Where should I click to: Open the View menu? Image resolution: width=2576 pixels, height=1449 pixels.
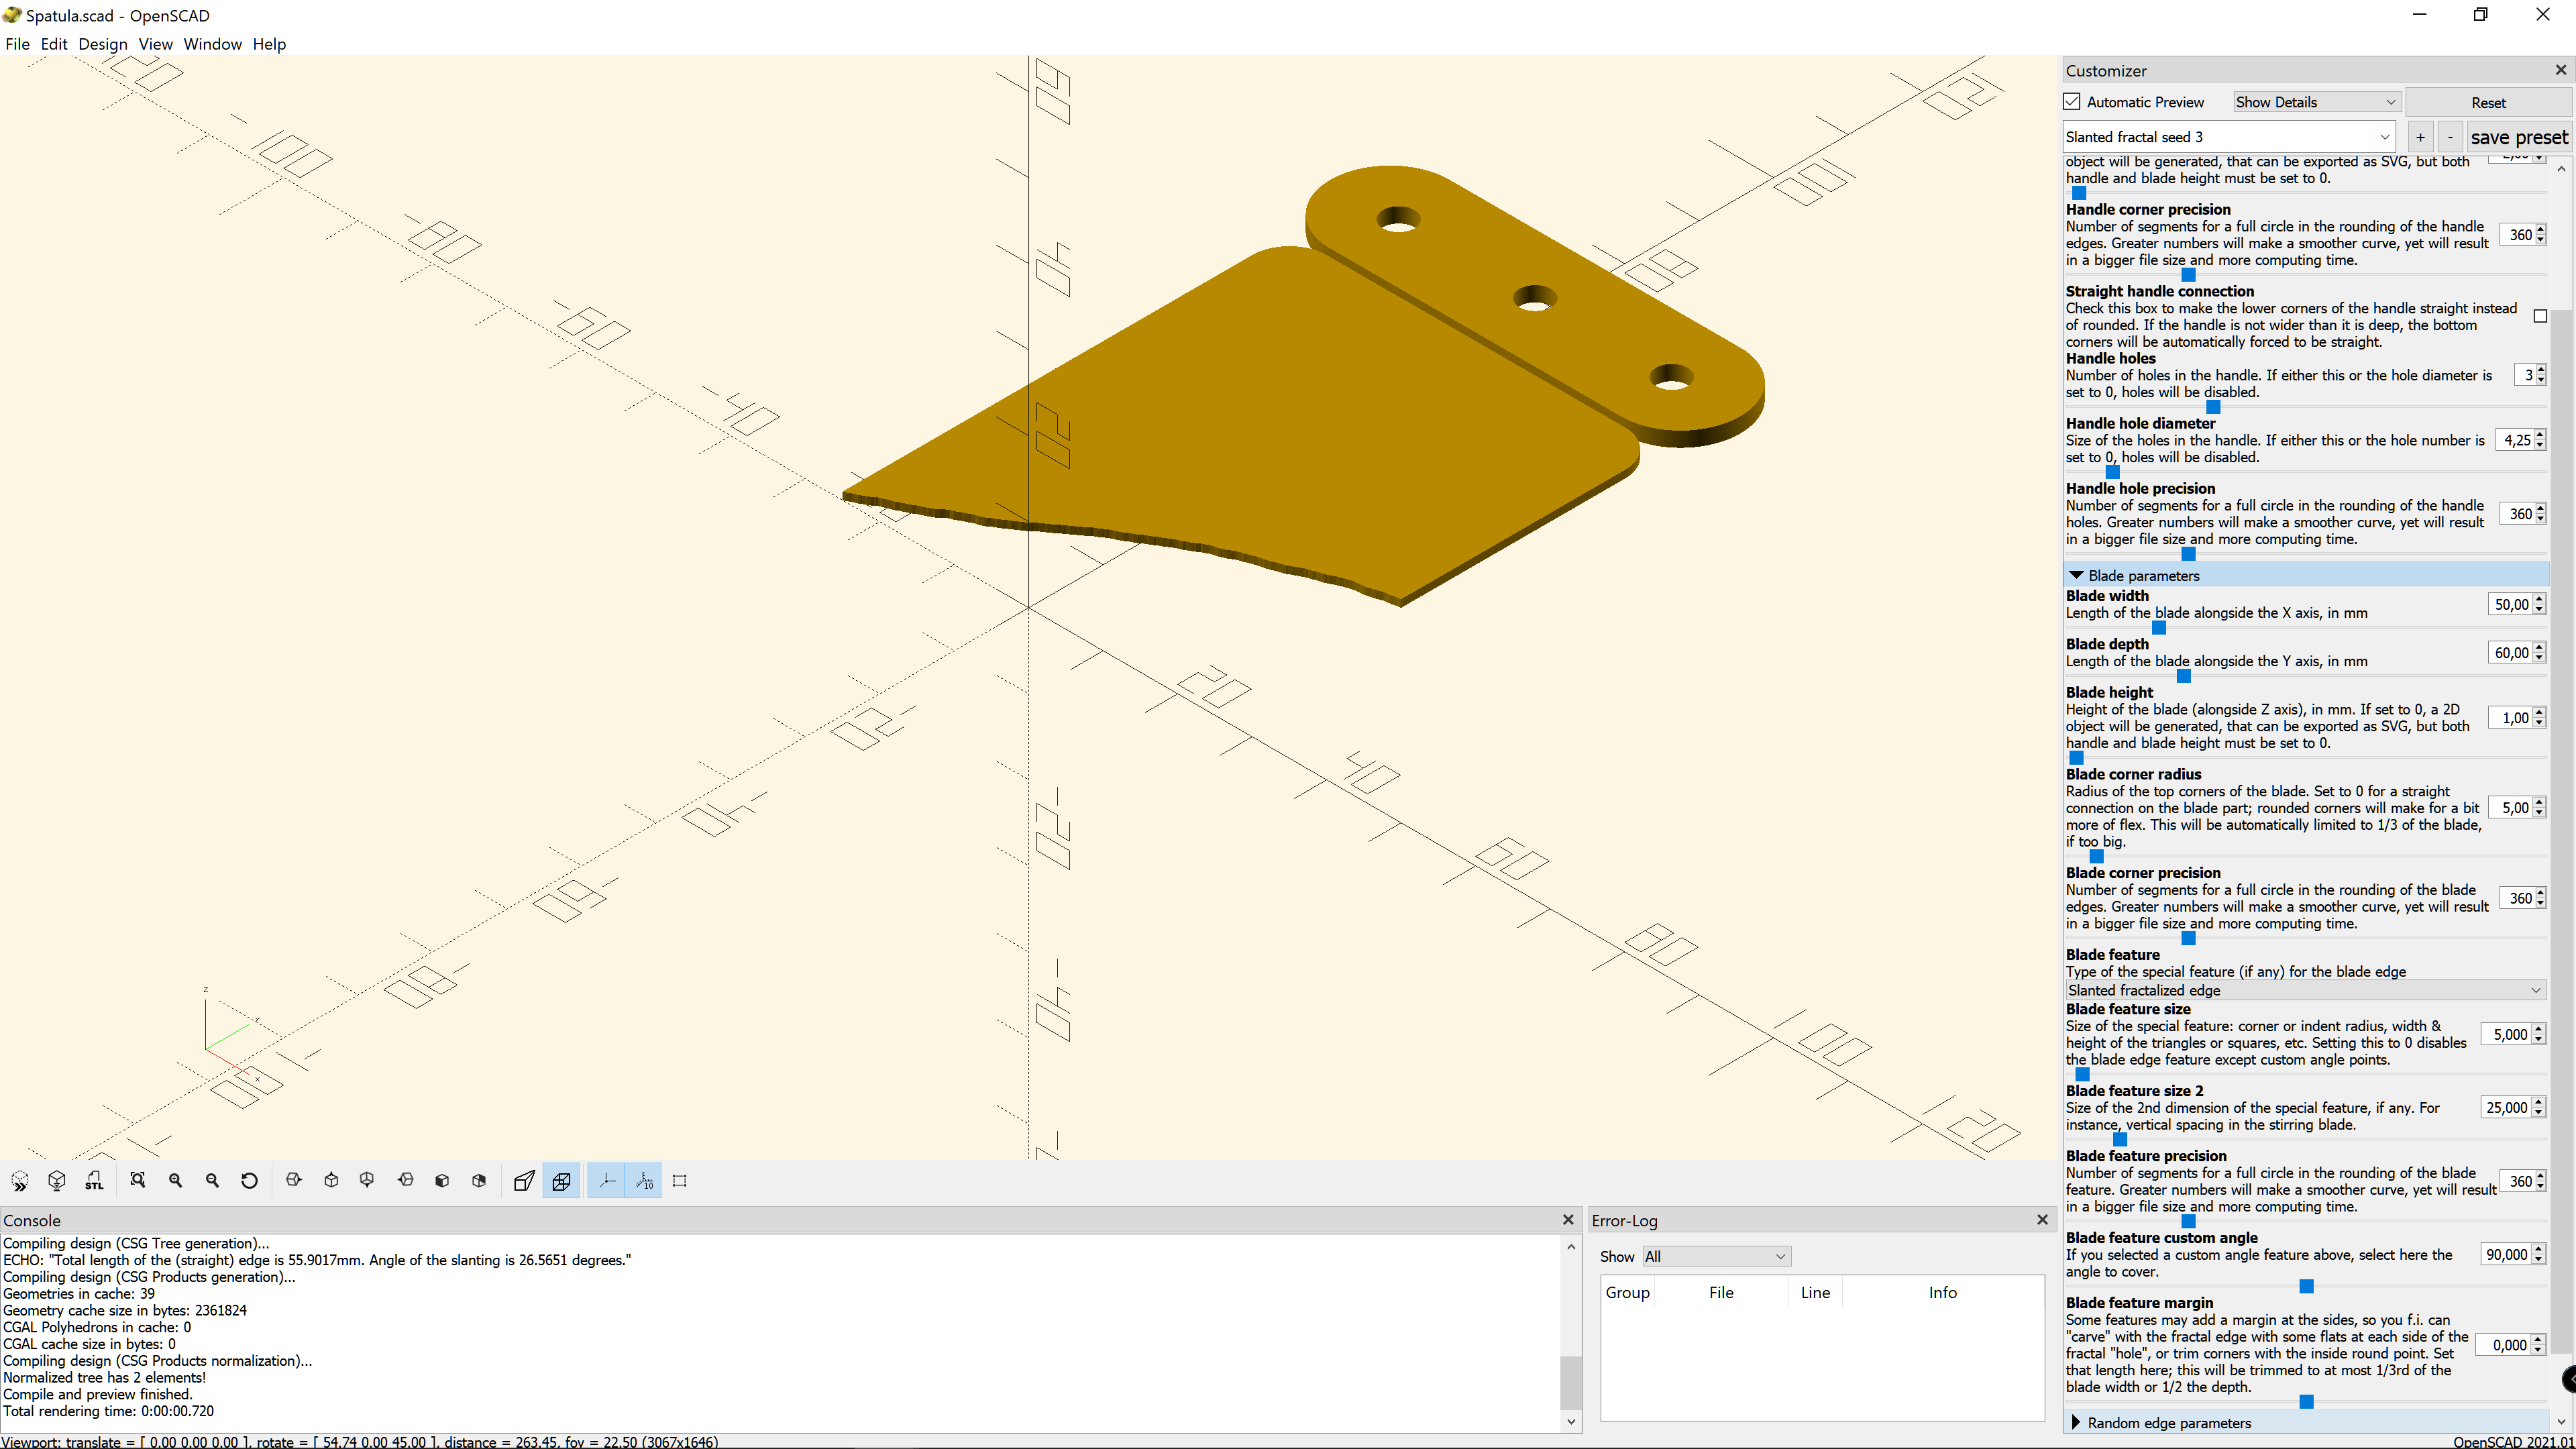[155, 44]
